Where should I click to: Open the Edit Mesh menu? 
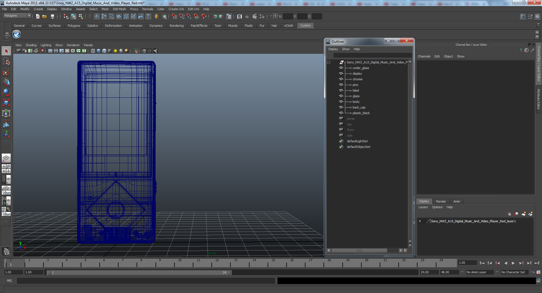click(x=119, y=9)
